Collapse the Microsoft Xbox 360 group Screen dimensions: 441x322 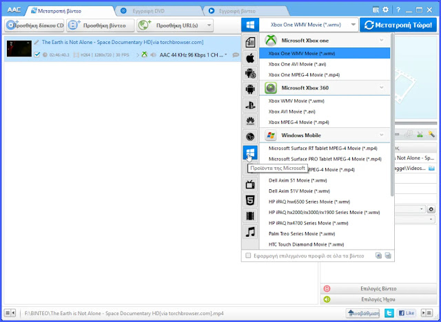tap(381, 87)
